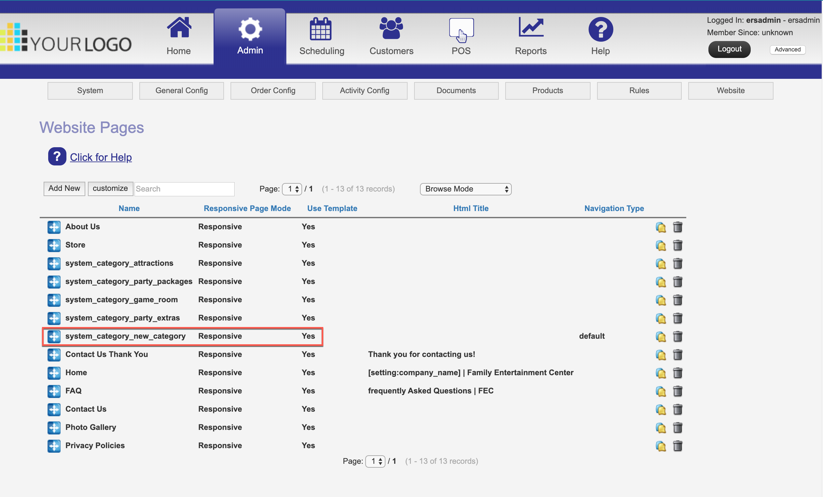Expand the Photo Gallery row
The image size is (823, 497).
point(54,428)
